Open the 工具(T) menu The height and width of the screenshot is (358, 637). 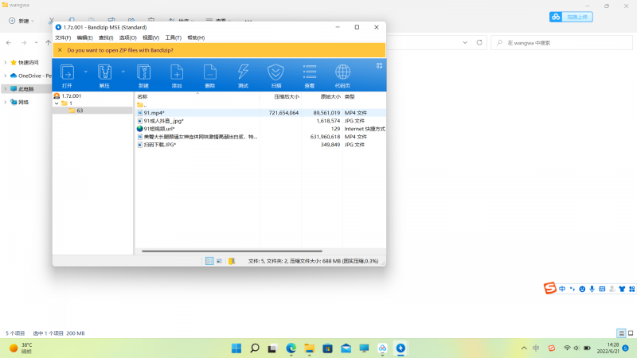[172, 37]
